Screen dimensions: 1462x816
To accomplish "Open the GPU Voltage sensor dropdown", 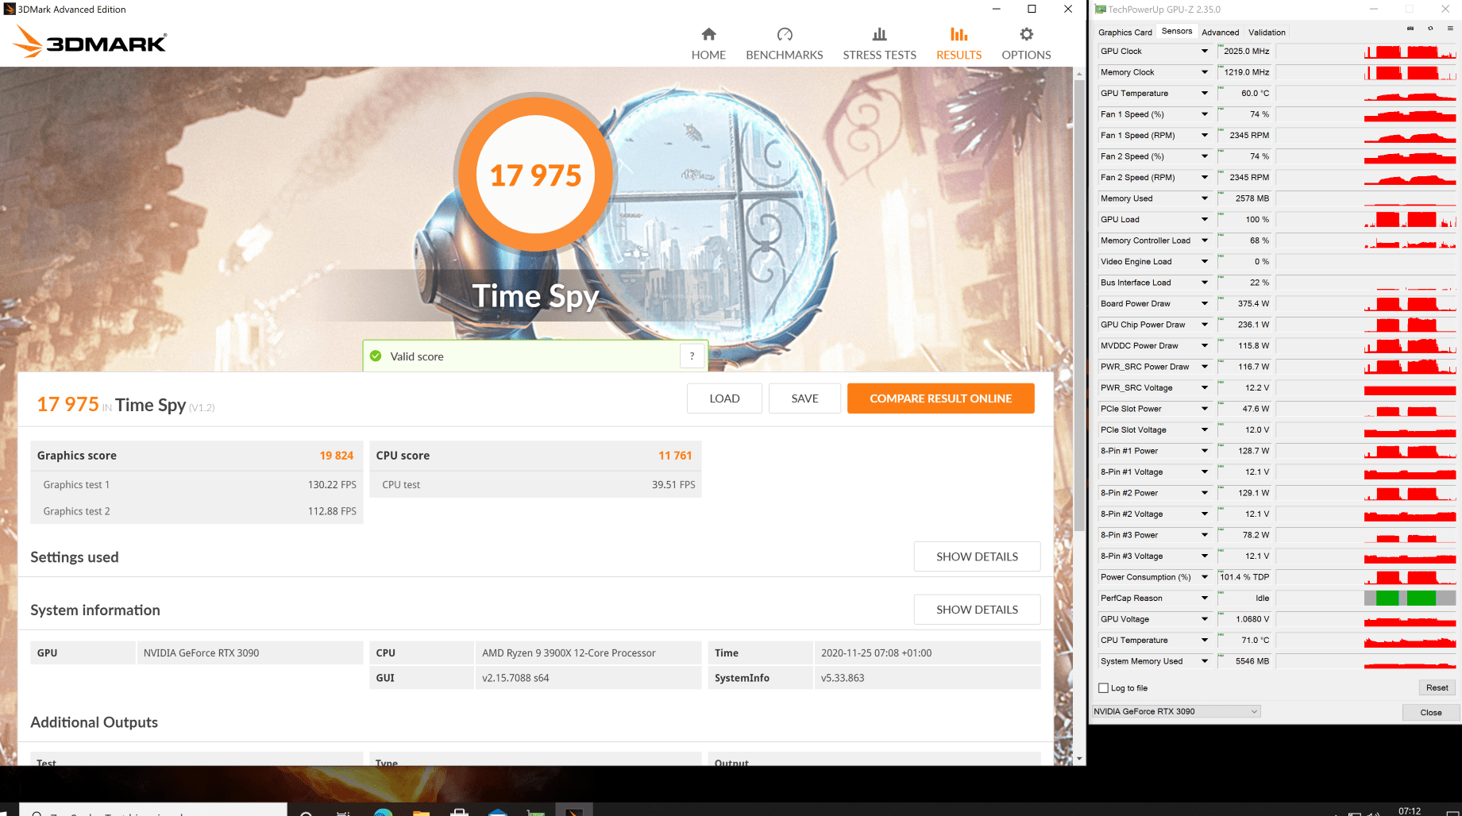I will [x=1205, y=619].
